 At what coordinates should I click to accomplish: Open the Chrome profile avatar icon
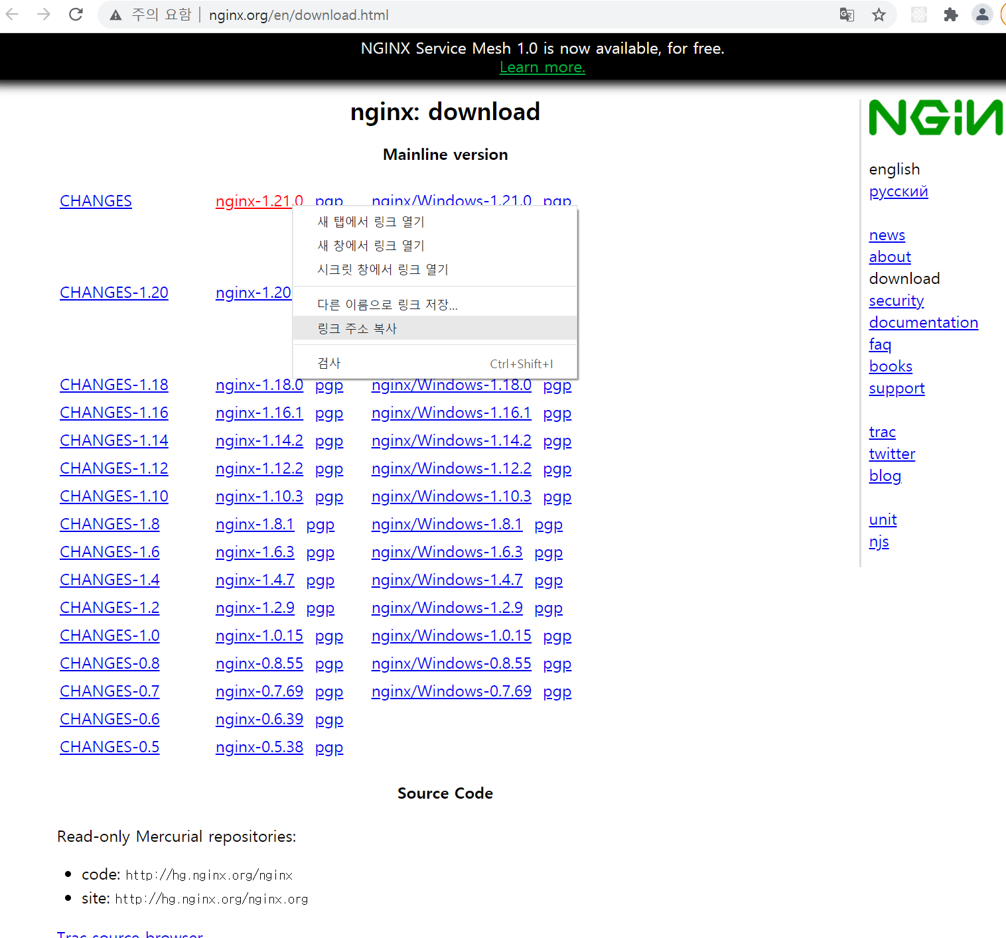pyautogui.click(x=982, y=15)
